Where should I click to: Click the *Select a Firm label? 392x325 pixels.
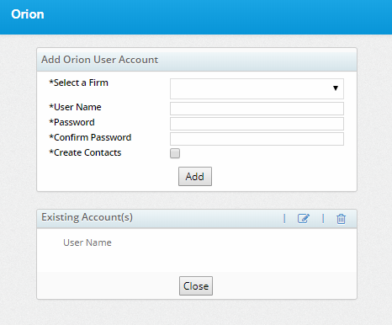pos(78,83)
